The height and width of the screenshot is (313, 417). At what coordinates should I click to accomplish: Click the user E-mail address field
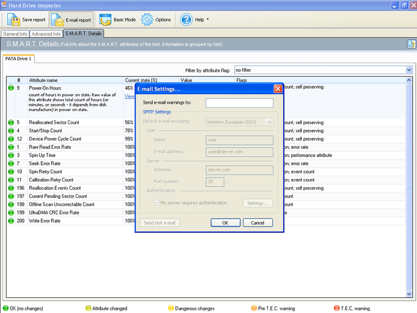240,152
